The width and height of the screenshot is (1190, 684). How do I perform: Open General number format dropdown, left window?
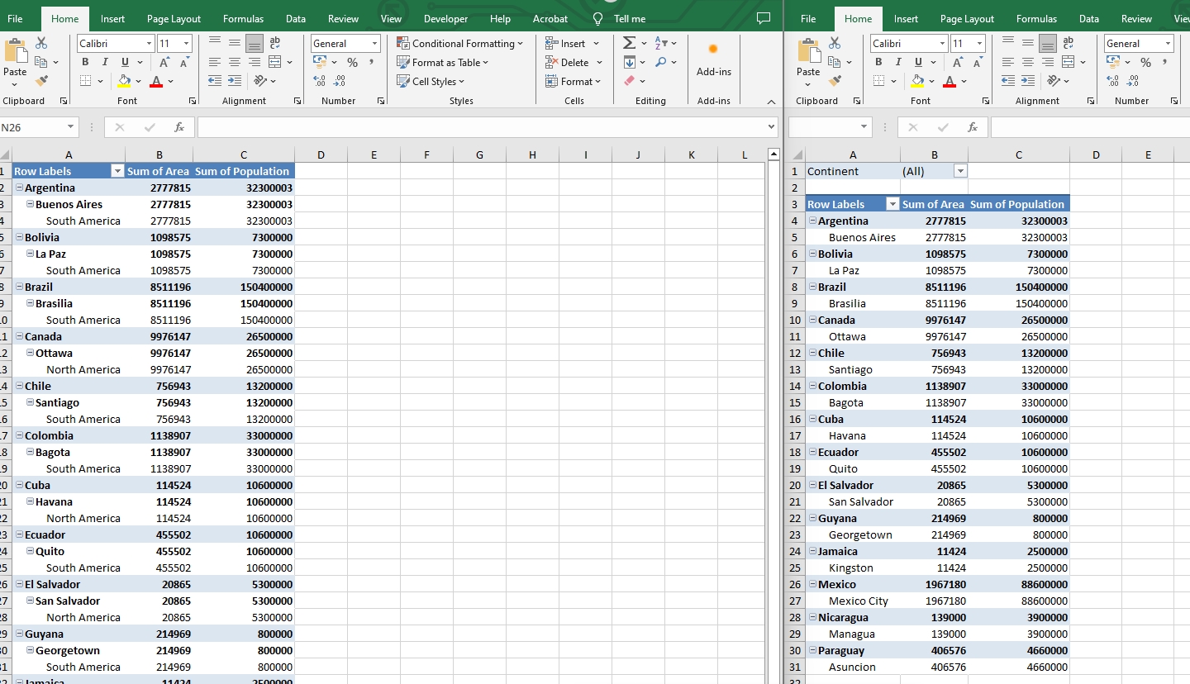click(x=375, y=43)
